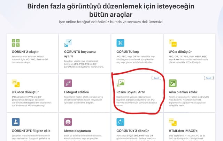Select the GÖRÜNTÜYE filigran ekle title
This screenshot has height=141, width=223.
click(31, 131)
